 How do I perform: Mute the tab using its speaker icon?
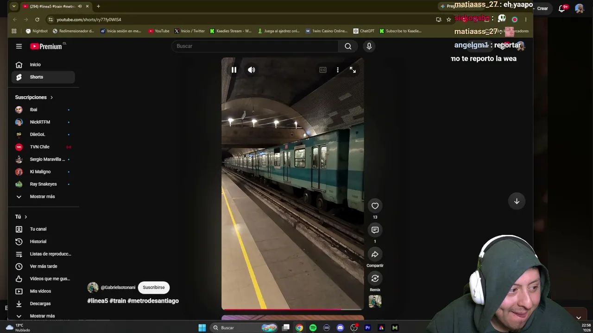80,6
